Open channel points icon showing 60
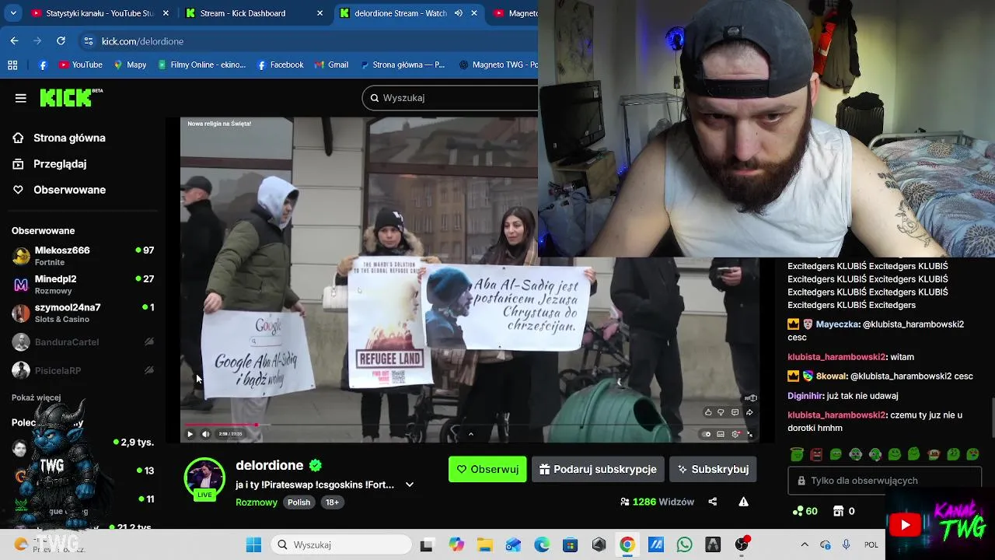 [805, 511]
